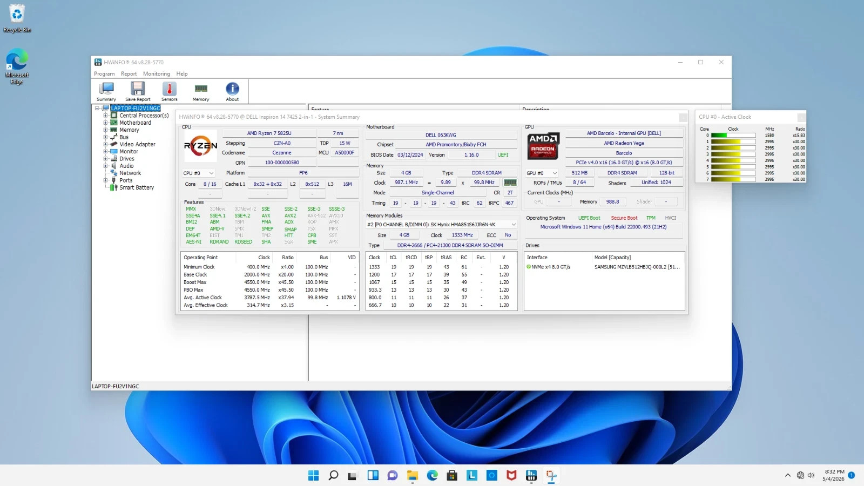Viewport: 864px width, 486px height.
Task: Open the GPU #0 selector dropdown
Action: [x=542, y=173]
